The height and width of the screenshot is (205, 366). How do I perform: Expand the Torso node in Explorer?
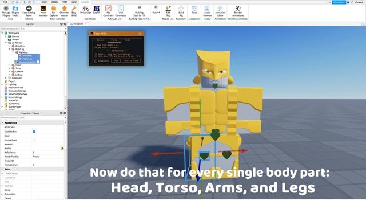point(9,68)
